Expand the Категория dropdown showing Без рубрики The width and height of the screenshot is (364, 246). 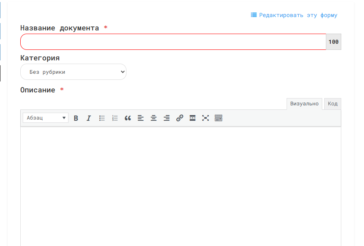[73, 72]
